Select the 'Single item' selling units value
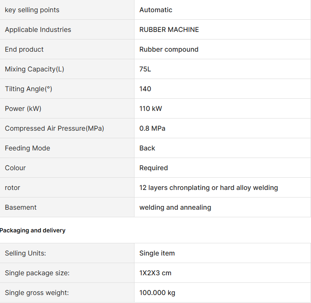This screenshot has height=303, width=311. (157, 253)
